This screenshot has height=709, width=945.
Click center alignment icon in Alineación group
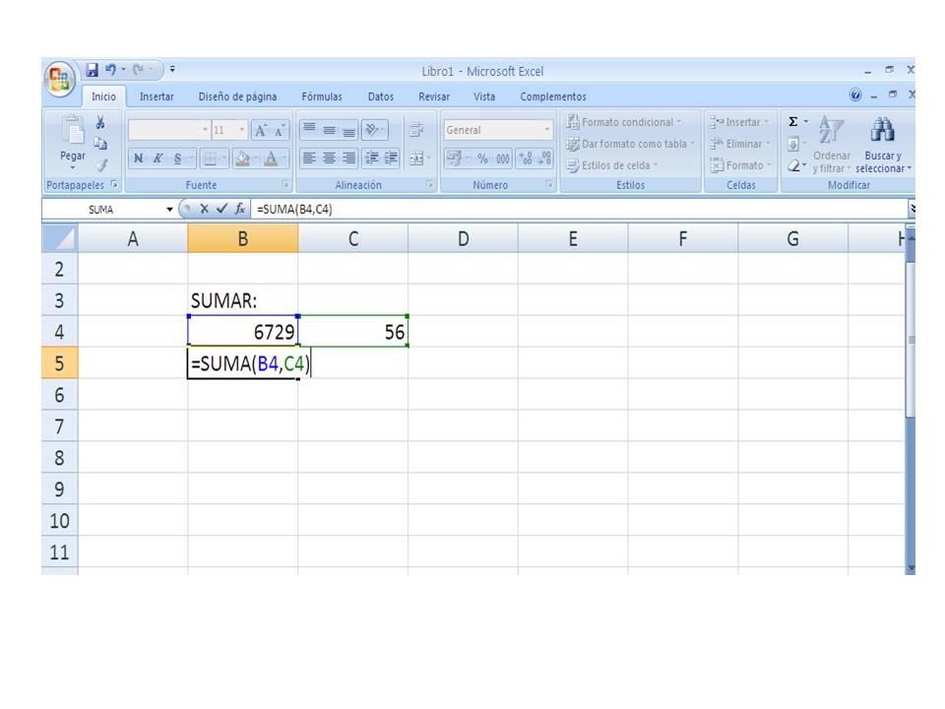coord(329,156)
